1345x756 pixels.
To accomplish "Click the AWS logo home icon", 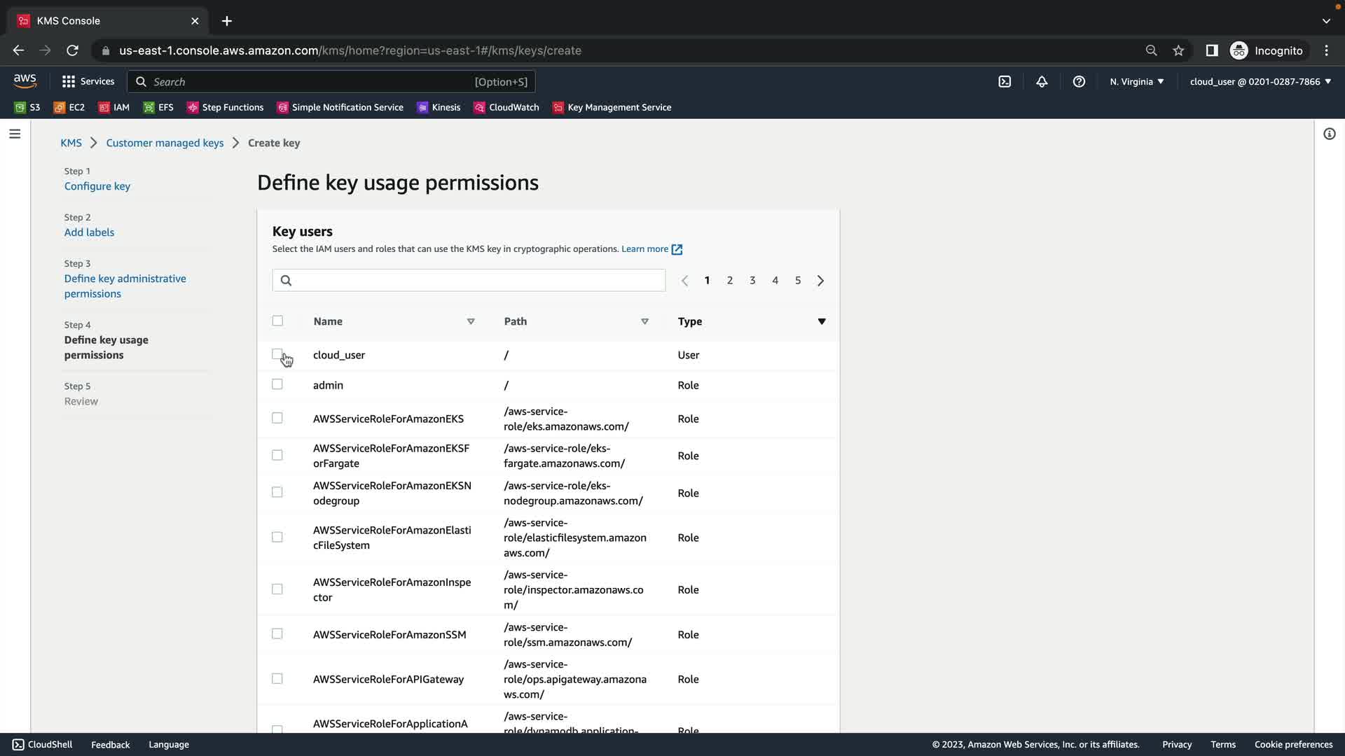I will (25, 81).
